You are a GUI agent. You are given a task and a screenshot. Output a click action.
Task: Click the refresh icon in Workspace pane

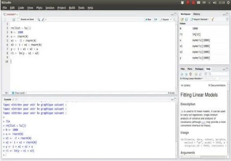227,19
